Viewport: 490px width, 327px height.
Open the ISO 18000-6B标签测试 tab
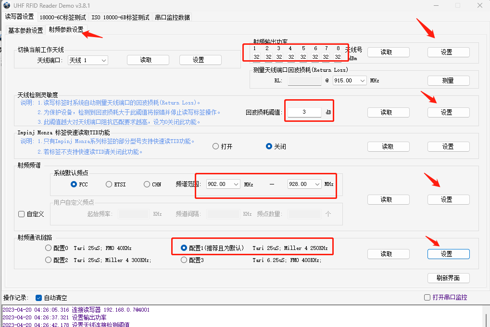[x=120, y=17]
